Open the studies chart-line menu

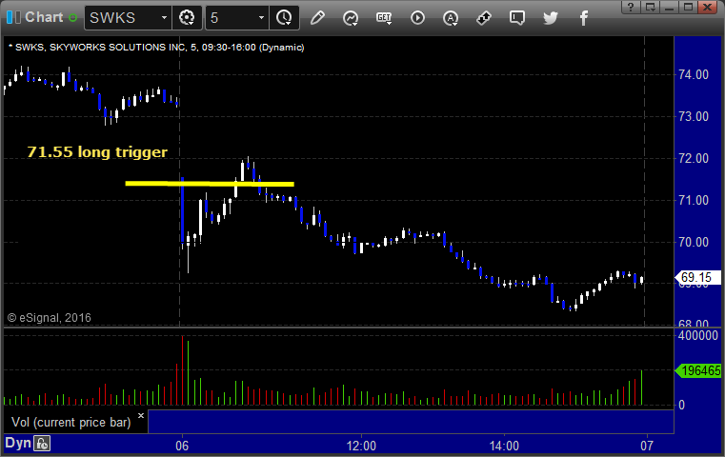pyautogui.click(x=351, y=18)
